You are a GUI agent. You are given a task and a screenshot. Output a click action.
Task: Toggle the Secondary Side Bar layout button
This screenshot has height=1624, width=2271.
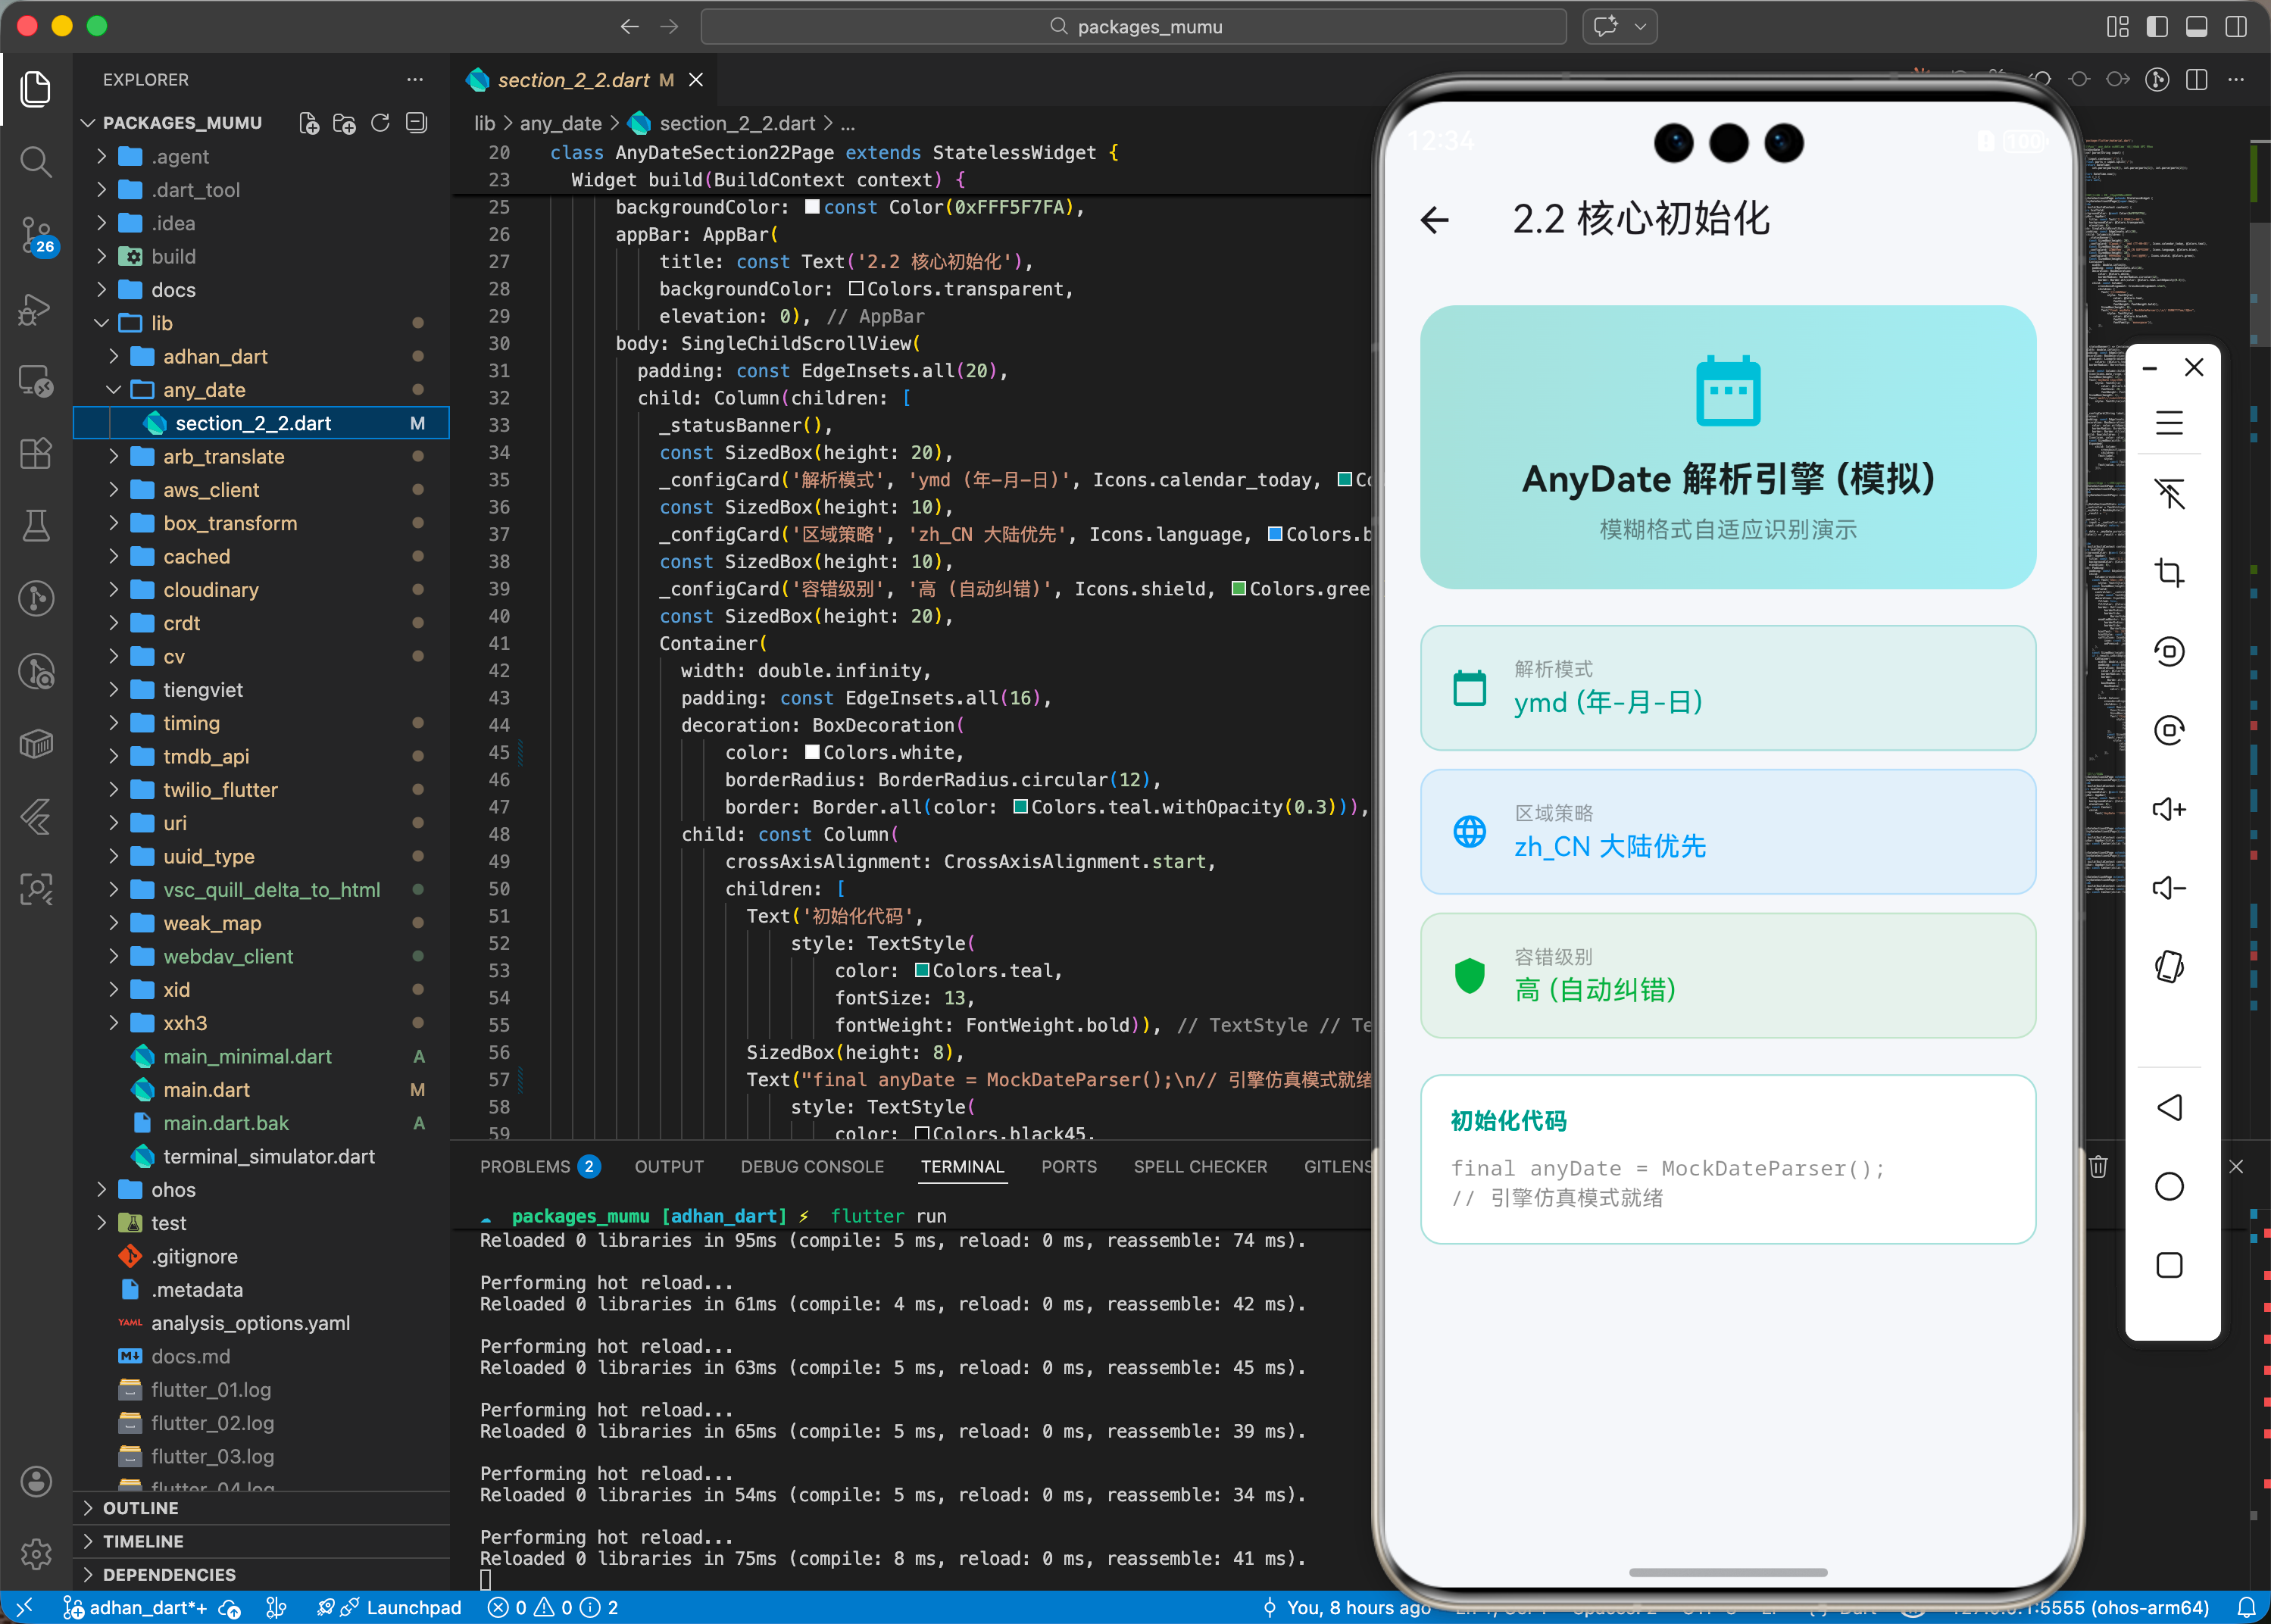point(2236,27)
